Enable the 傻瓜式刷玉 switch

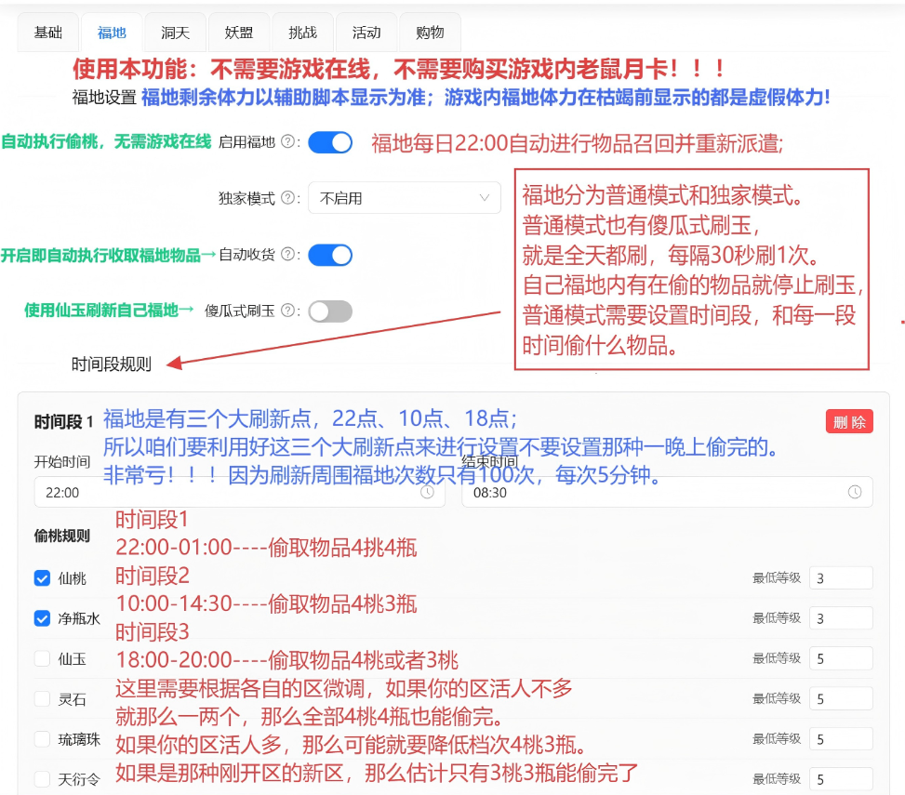click(330, 311)
